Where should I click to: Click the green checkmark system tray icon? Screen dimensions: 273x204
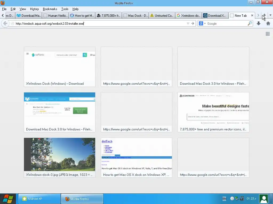(x=237, y=198)
